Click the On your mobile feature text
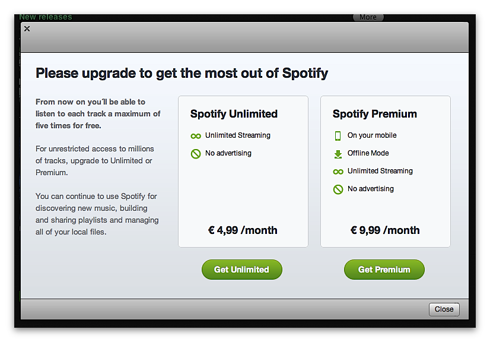Screen dimensions: 490x342 372,135
